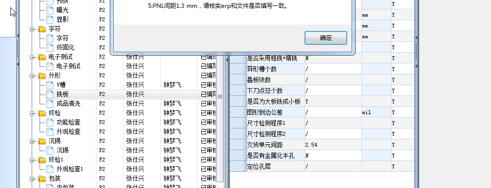Collapse the 电子测试 folder node

[x=32, y=57]
